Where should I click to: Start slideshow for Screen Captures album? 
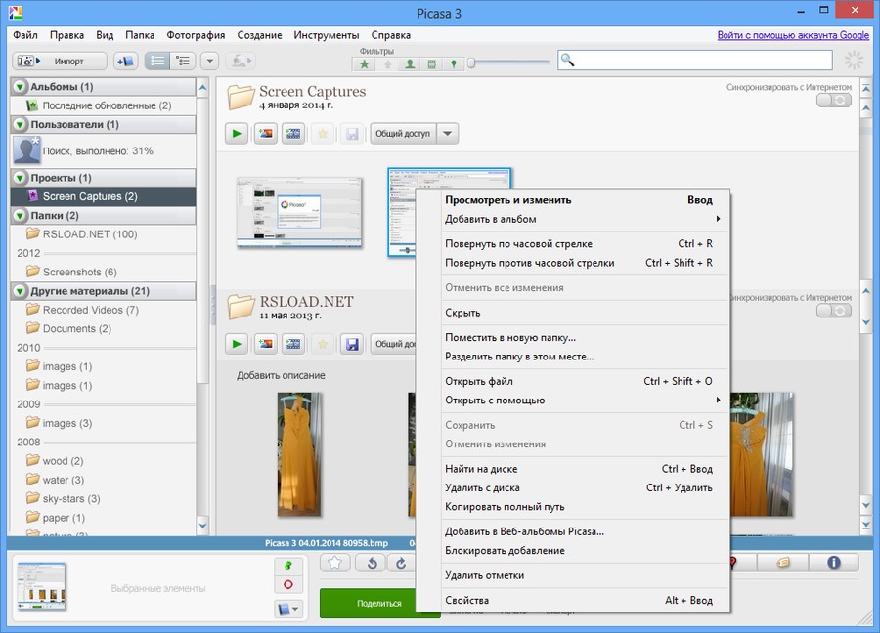236,133
